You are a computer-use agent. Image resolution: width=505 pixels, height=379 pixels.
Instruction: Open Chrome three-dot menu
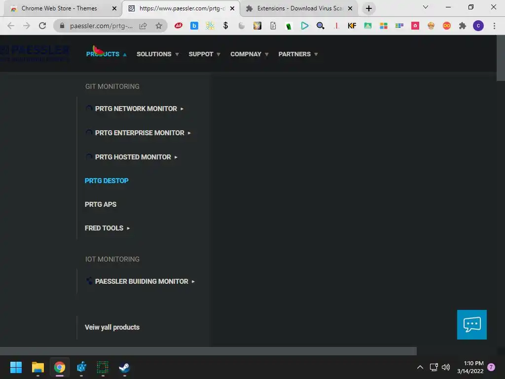click(x=494, y=26)
